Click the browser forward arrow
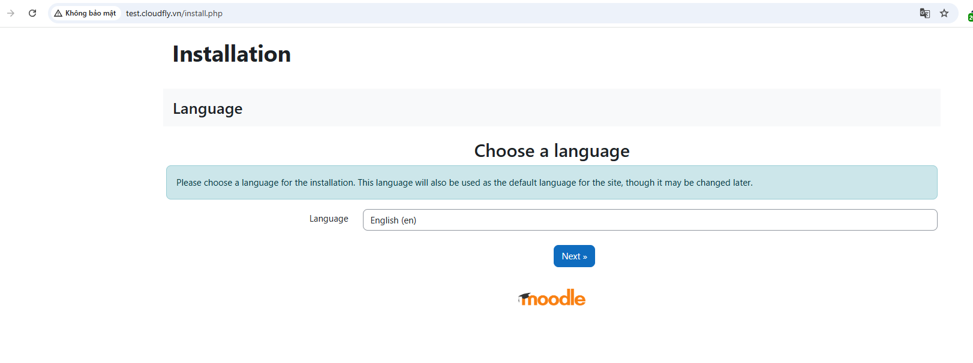 (x=11, y=13)
